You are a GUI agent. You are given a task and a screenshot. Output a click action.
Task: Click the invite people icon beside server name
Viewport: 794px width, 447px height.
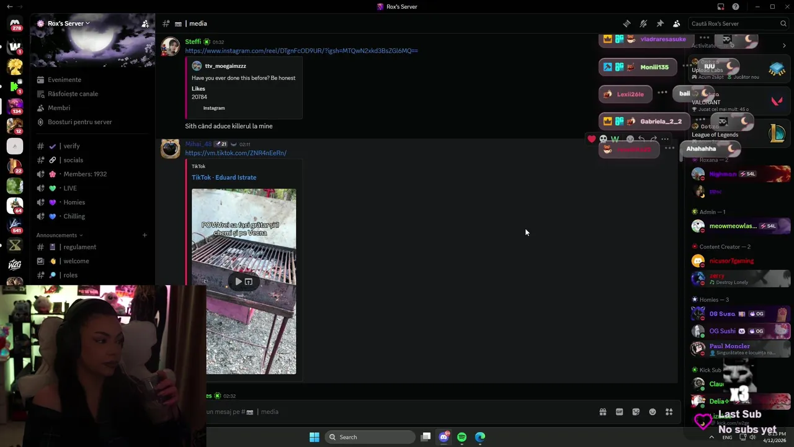click(145, 24)
